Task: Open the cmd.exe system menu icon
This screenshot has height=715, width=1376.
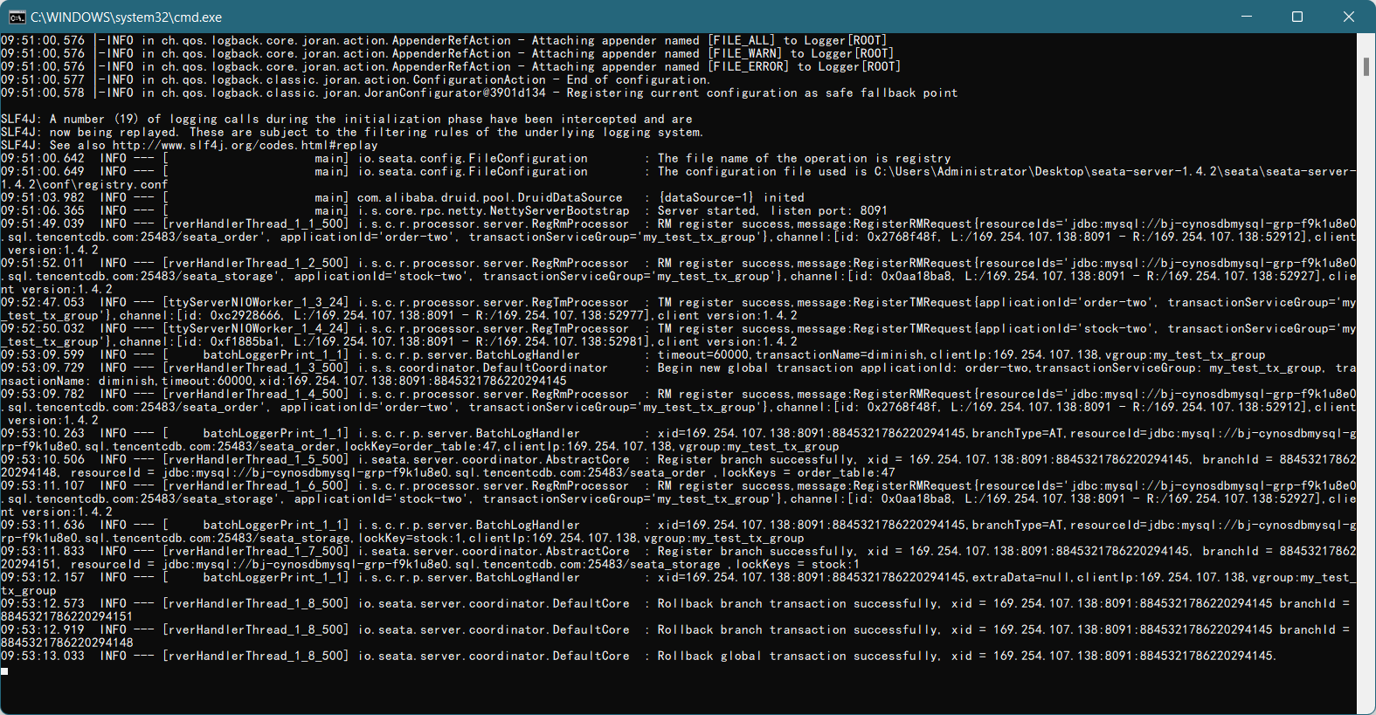Action: [x=17, y=17]
